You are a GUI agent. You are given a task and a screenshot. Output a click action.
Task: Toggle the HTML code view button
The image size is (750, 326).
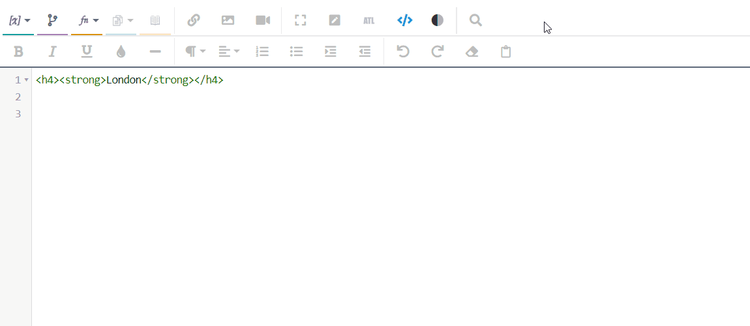(x=404, y=20)
